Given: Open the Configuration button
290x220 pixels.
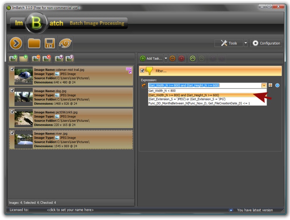Looking at the screenshot, I should [x=266, y=43].
